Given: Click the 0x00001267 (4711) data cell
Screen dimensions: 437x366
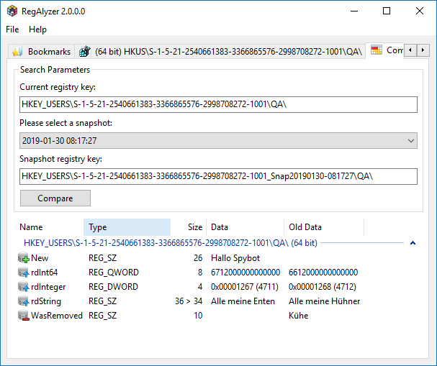Looking at the screenshot, I should click(245, 287).
